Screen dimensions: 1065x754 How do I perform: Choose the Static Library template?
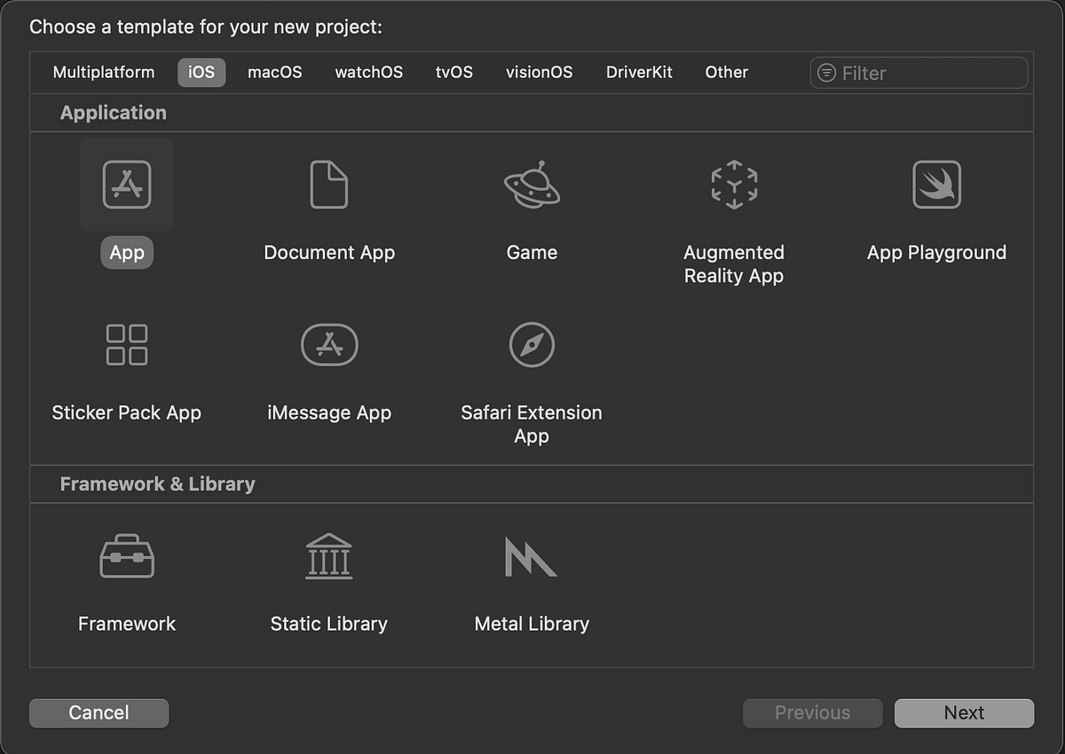328,556
